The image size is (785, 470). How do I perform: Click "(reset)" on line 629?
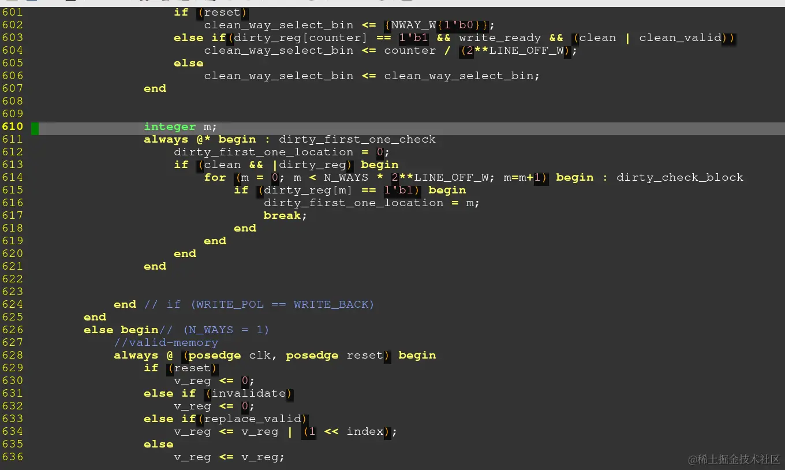(x=192, y=368)
